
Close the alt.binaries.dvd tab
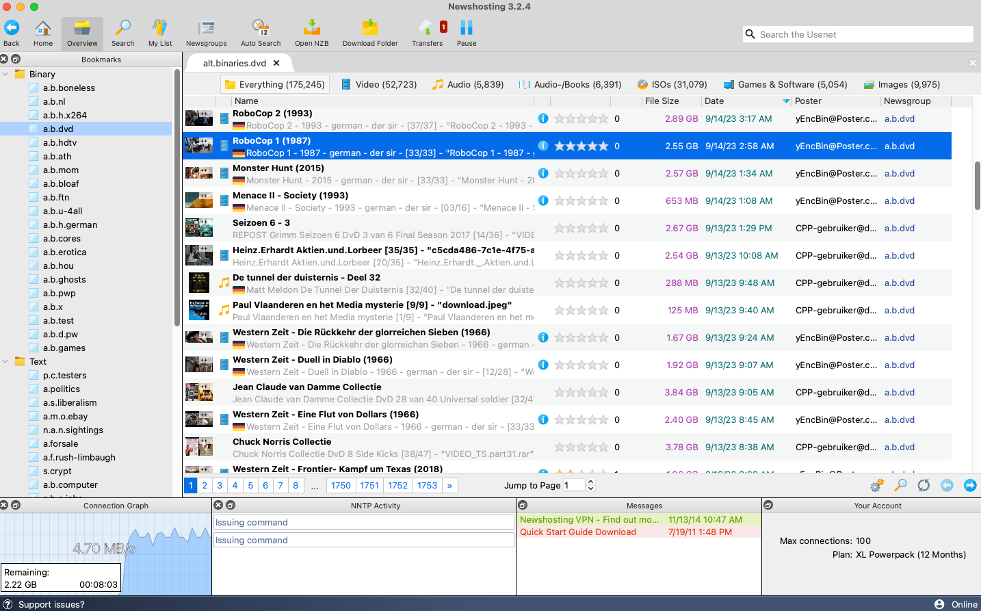pyautogui.click(x=276, y=63)
